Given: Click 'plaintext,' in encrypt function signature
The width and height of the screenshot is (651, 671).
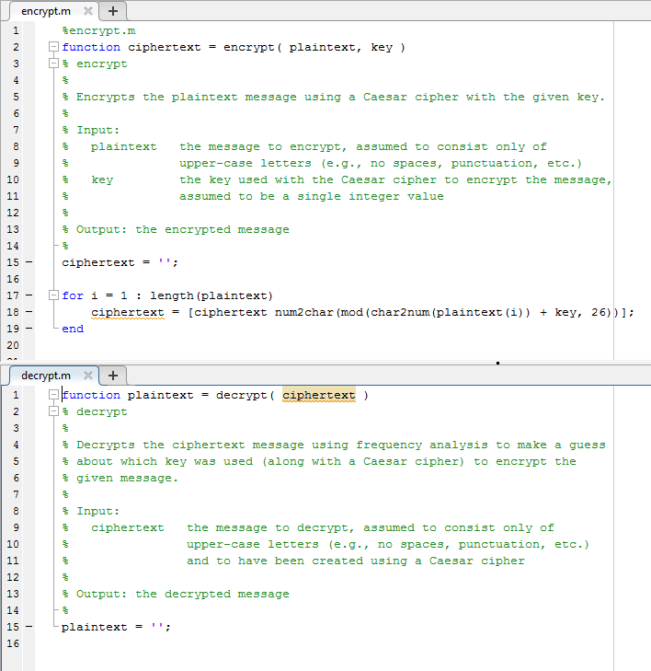Looking at the screenshot, I should (x=325, y=47).
